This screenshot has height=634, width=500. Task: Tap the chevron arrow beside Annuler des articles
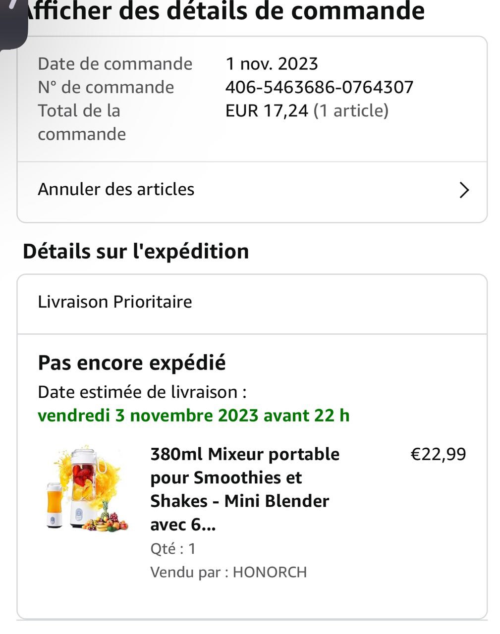coord(464,190)
